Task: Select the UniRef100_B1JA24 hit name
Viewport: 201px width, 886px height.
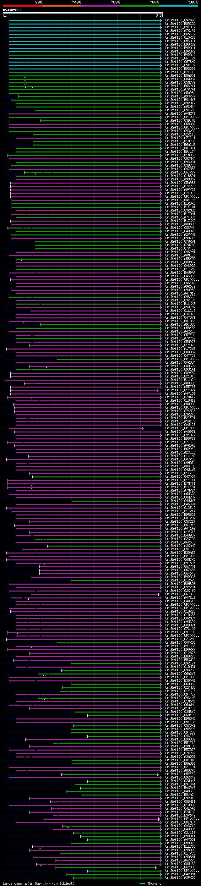Action: pyautogui.click(x=180, y=380)
